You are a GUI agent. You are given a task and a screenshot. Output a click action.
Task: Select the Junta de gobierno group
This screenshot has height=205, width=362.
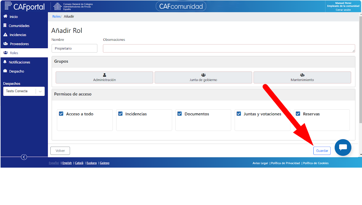tap(203, 77)
